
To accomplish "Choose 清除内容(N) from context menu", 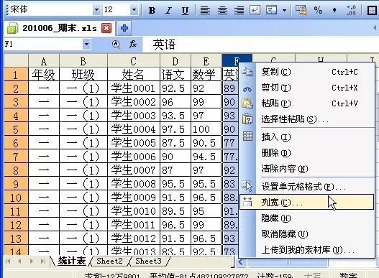I will tap(307, 169).
